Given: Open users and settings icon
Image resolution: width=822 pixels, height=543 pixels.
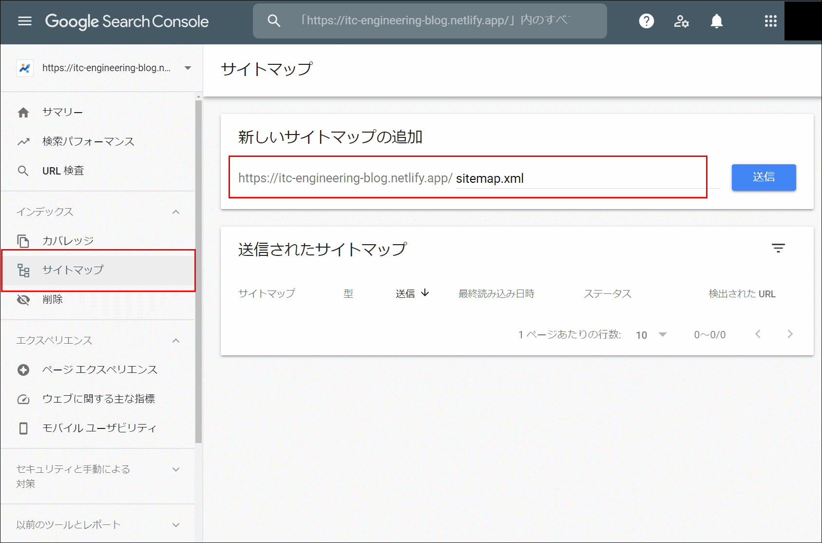Looking at the screenshot, I should pos(681,21).
